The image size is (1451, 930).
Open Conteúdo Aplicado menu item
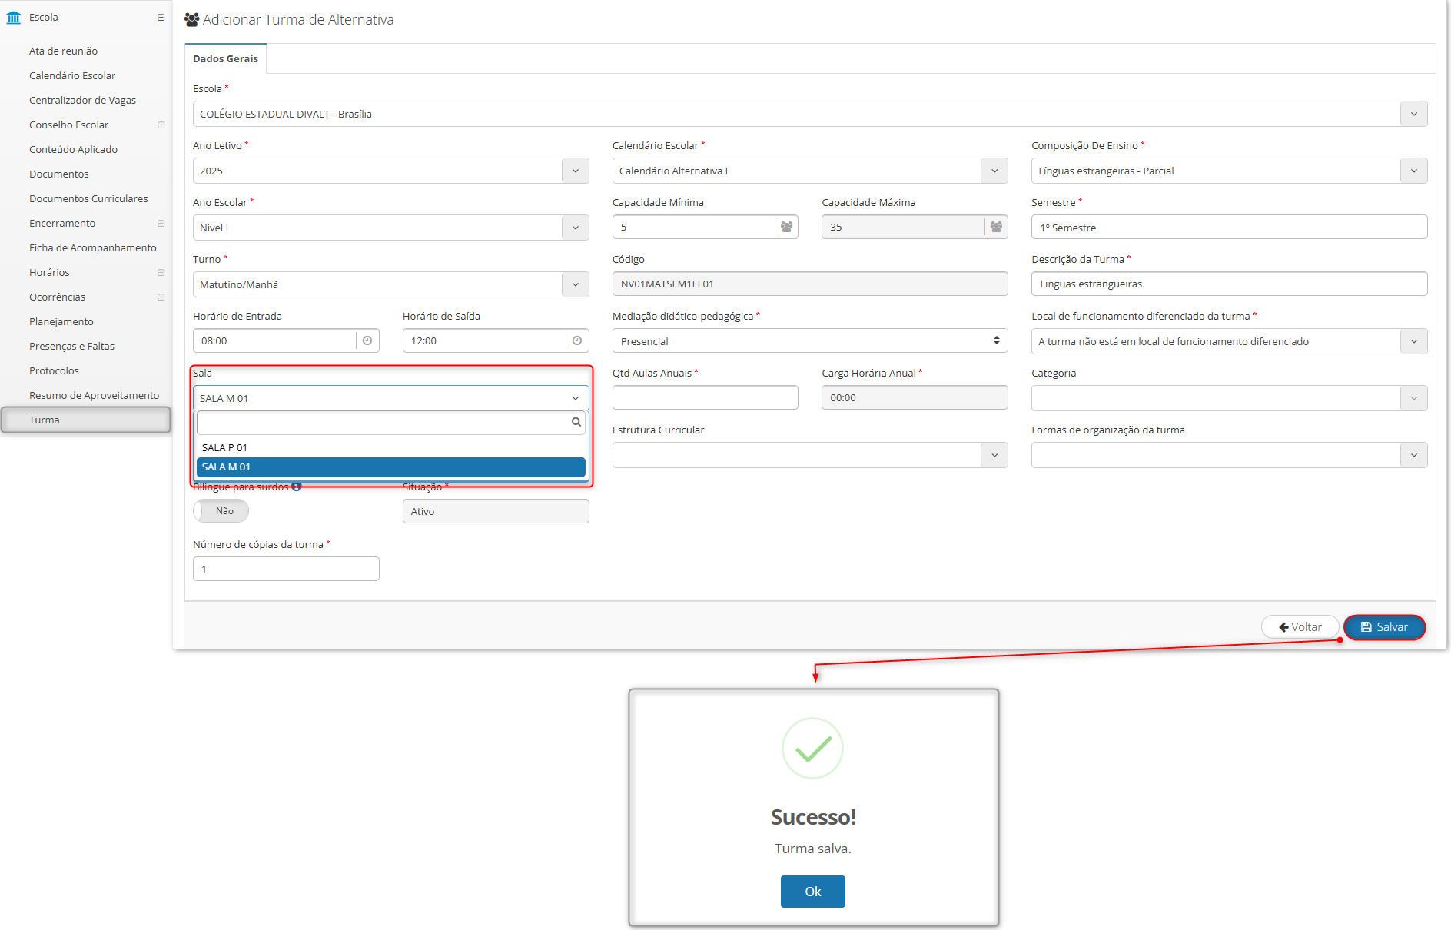click(x=73, y=150)
